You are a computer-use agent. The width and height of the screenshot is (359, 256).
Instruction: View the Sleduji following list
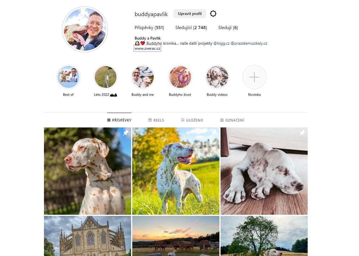tap(228, 28)
